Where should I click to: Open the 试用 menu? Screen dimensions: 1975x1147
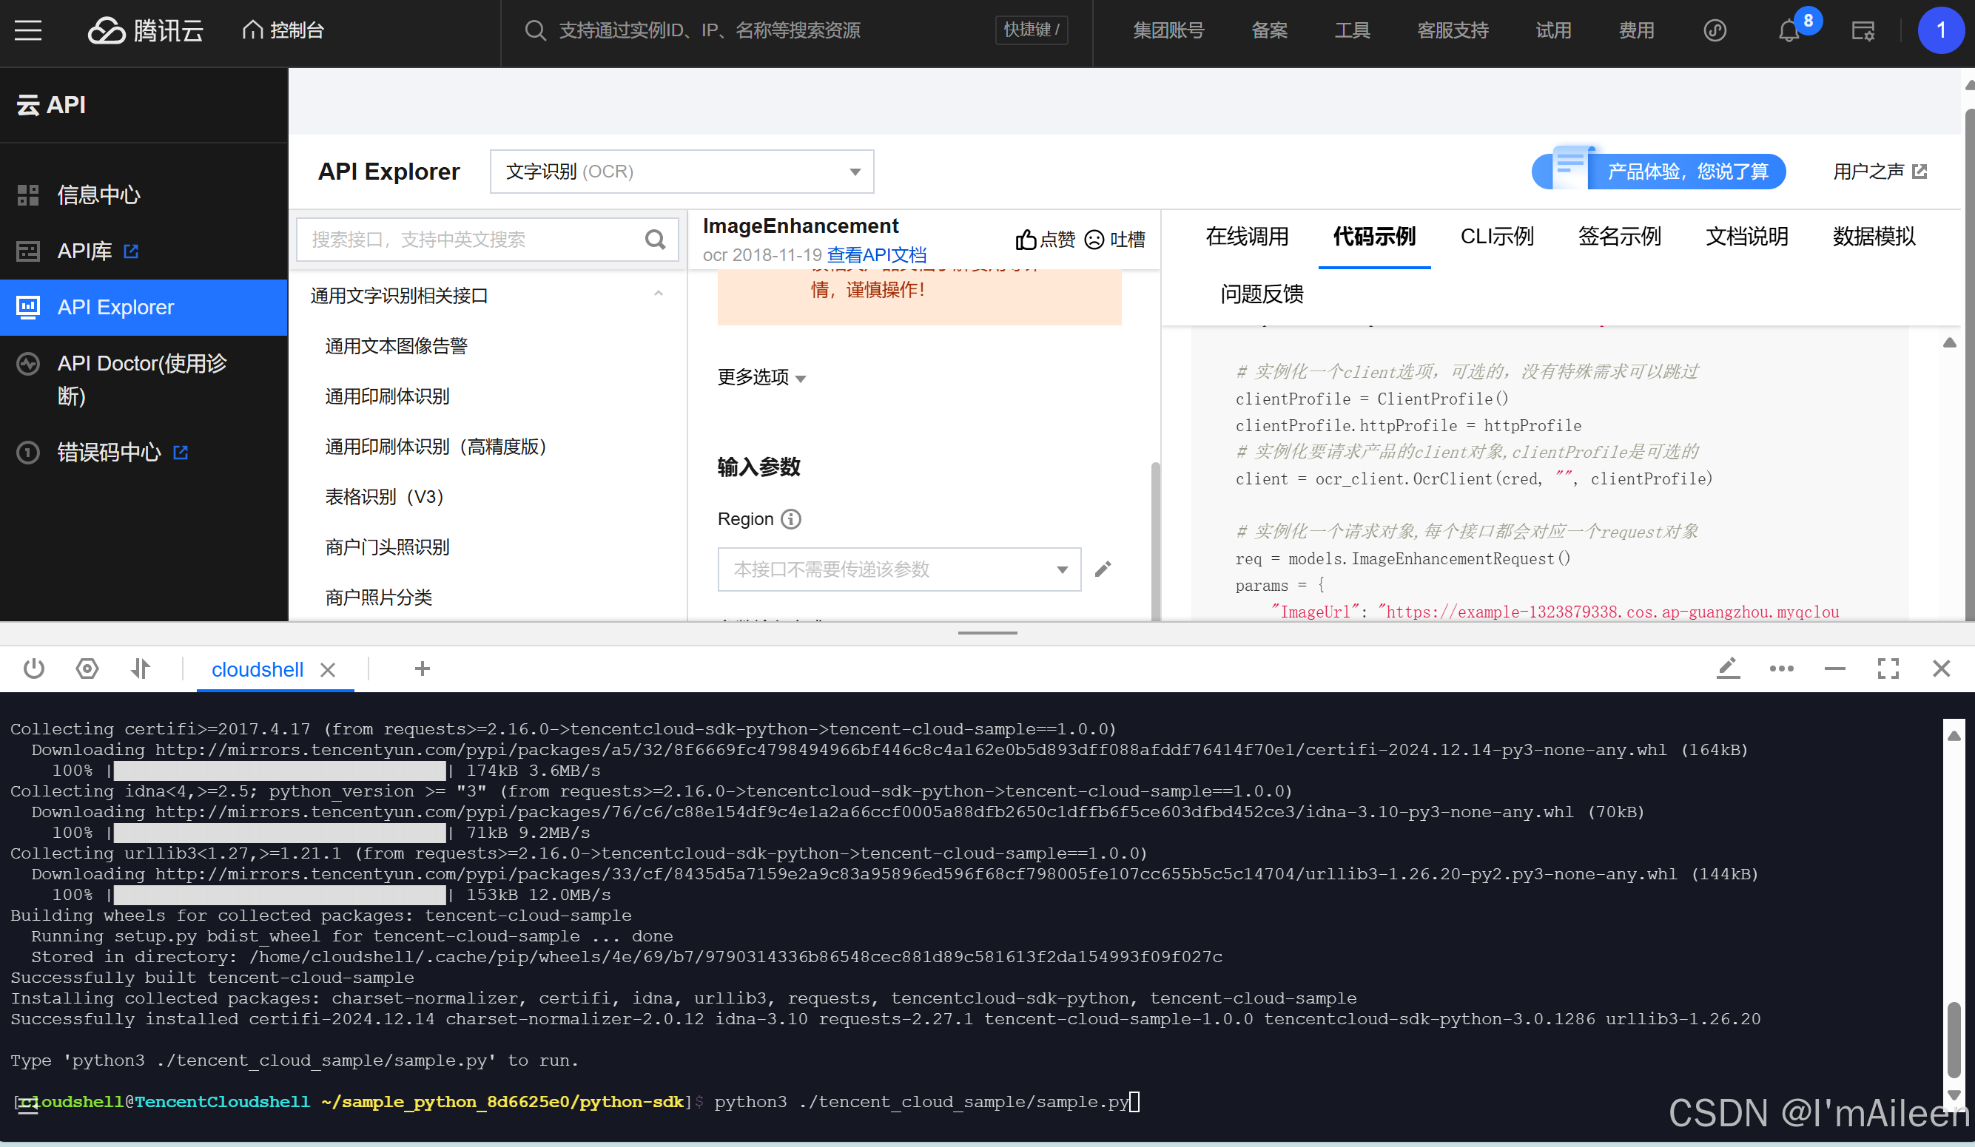(1552, 30)
